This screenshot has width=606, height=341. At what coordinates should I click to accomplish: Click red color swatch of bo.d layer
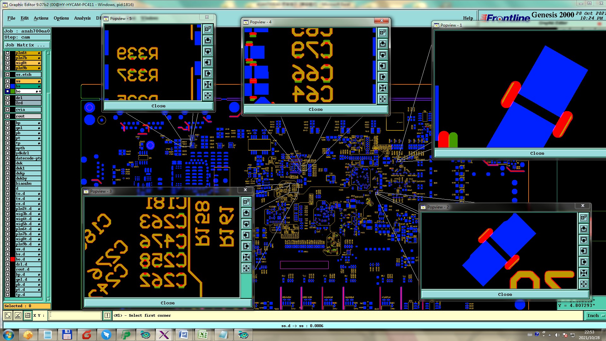(x=13, y=259)
